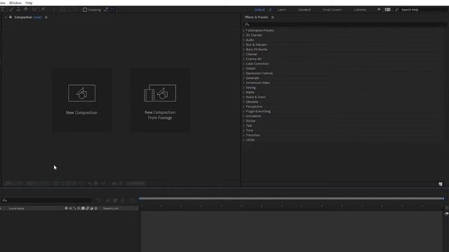Expand the Animation Presets category
The width and height of the screenshot is (449, 252).
244,30
